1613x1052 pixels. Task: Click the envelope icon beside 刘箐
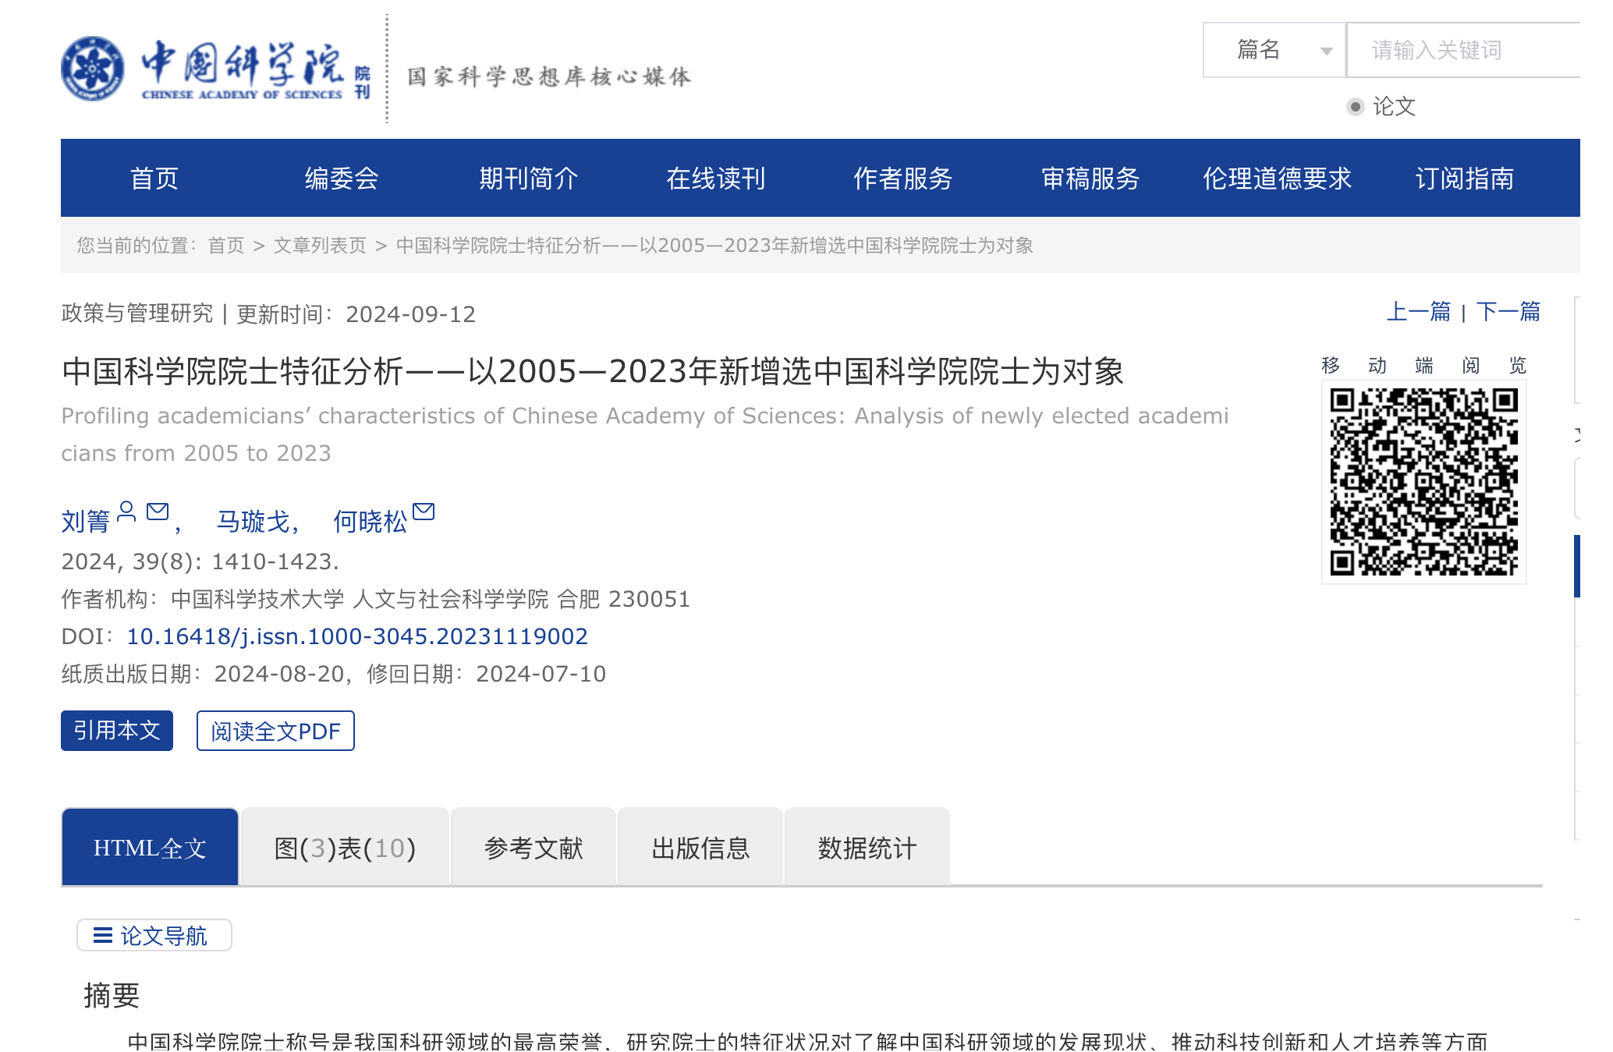point(158,512)
